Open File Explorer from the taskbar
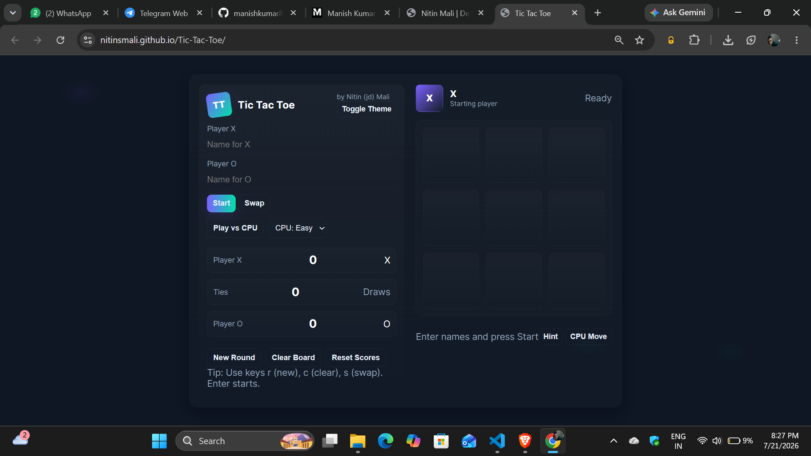811x456 pixels. 357,441
